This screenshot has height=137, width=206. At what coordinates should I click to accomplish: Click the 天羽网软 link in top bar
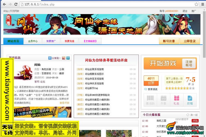(x=14, y=11)
